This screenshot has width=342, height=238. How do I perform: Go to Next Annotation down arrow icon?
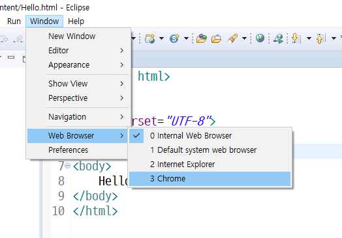pyautogui.click(x=296, y=38)
